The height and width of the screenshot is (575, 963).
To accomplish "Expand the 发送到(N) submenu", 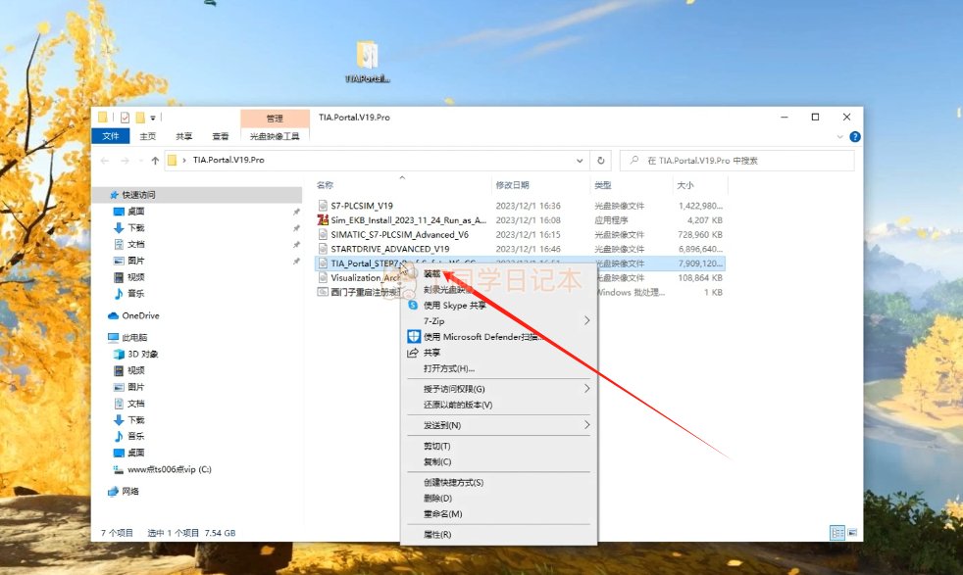I will point(498,425).
